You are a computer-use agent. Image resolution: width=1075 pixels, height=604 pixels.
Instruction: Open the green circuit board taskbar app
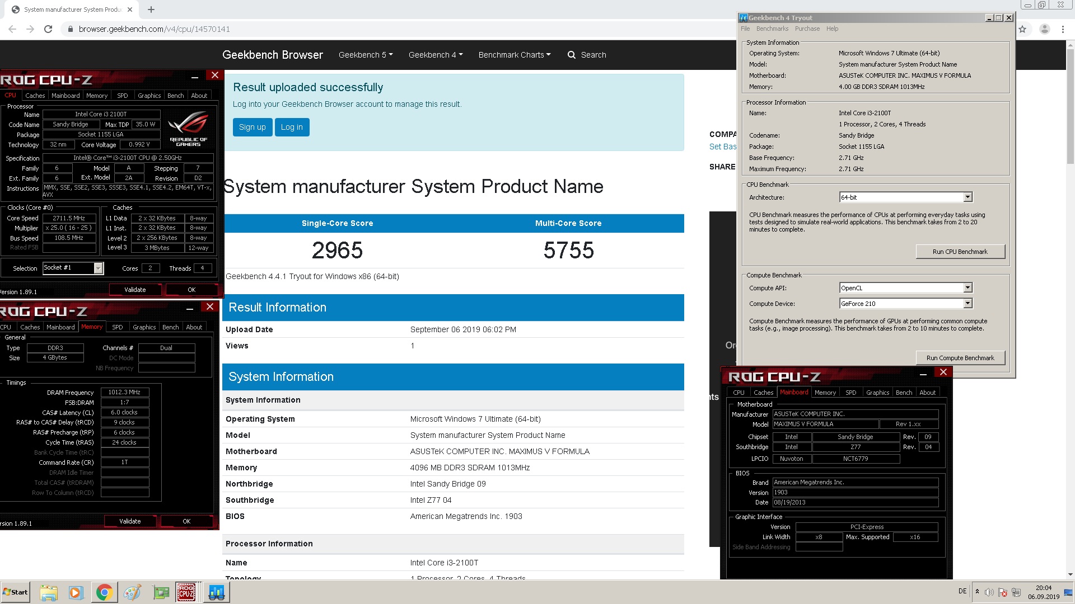(x=161, y=593)
